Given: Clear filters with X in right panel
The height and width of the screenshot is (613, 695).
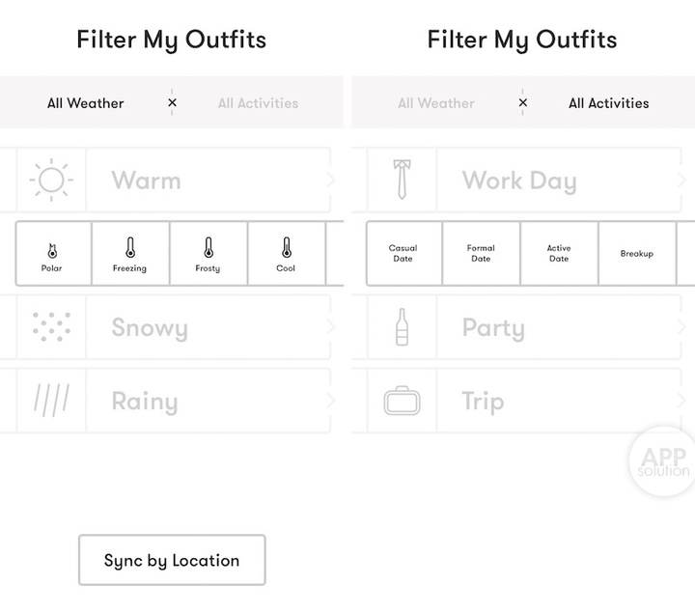Looking at the screenshot, I should coord(523,102).
